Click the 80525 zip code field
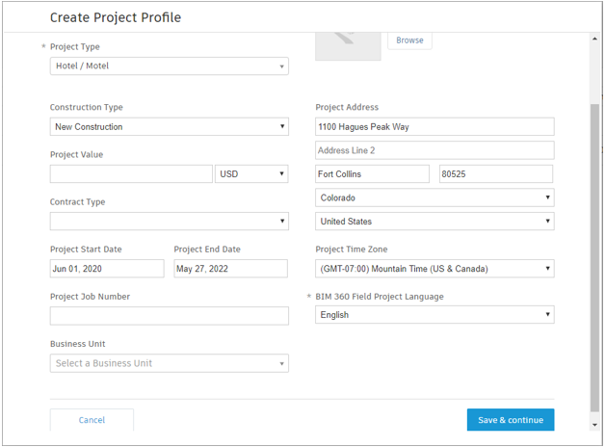Image resolution: width=605 pixels, height=447 pixels. [496, 174]
